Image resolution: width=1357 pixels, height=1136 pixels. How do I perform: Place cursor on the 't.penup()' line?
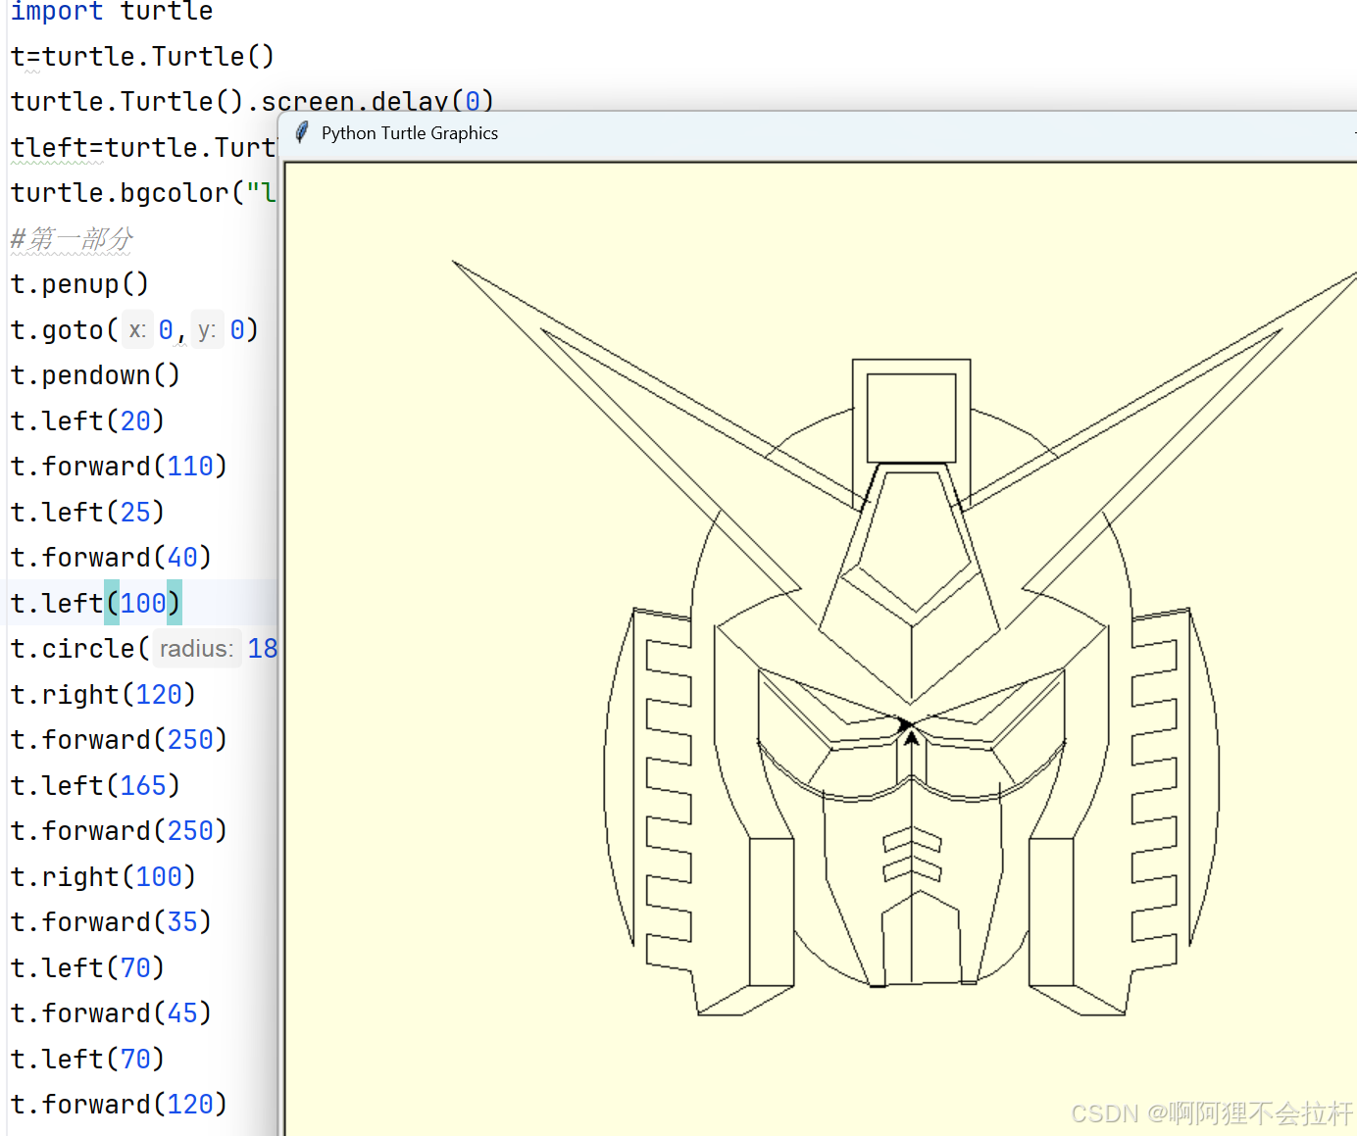coord(79,284)
